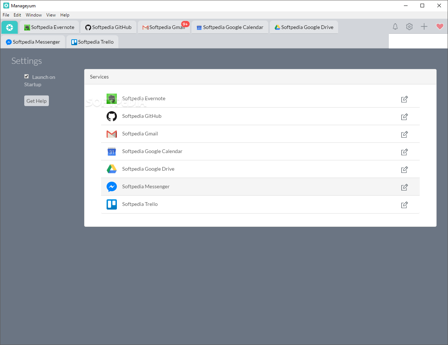
Task: Edit the Softpedia Google Calendar service
Action: pos(404,152)
